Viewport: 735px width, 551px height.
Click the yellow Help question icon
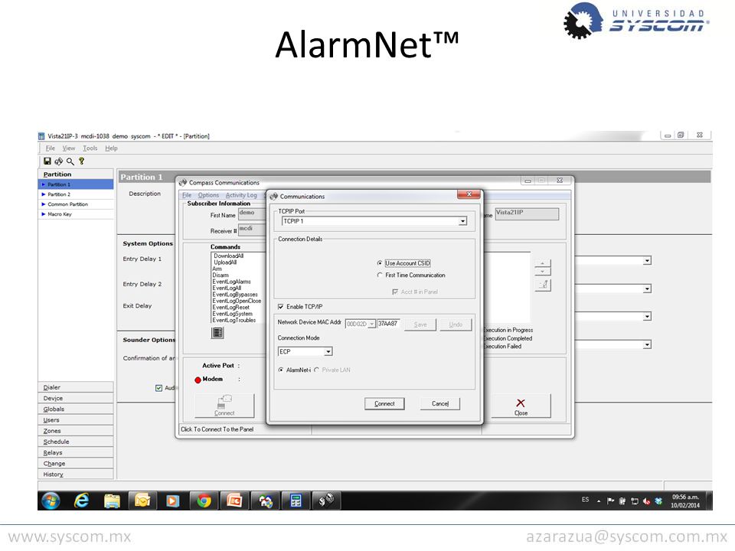coord(81,161)
